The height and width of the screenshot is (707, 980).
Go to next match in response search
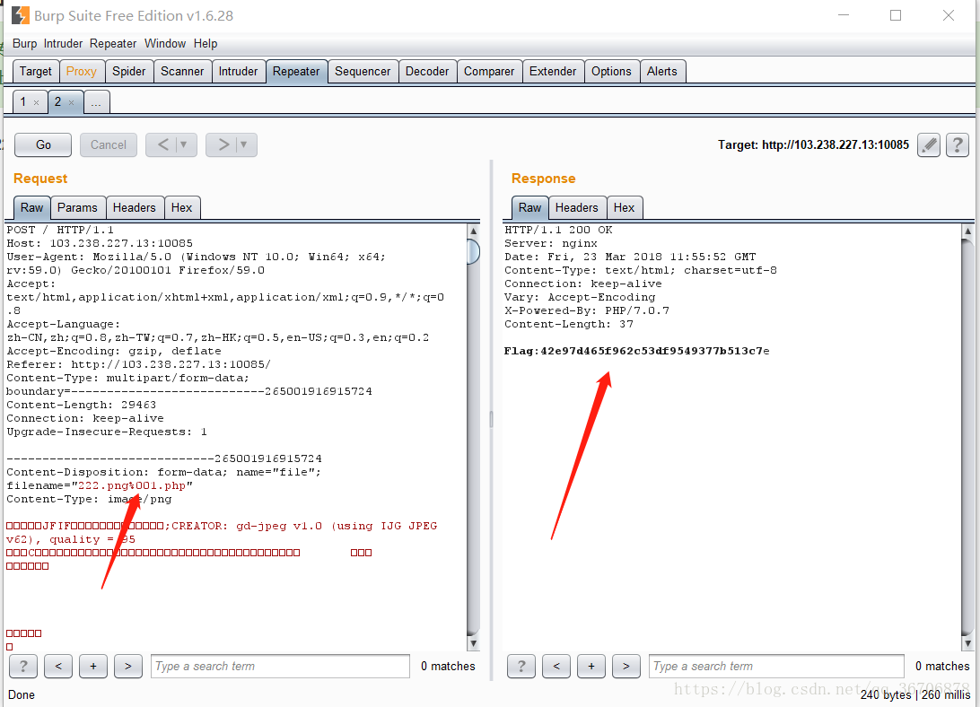(x=626, y=667)
